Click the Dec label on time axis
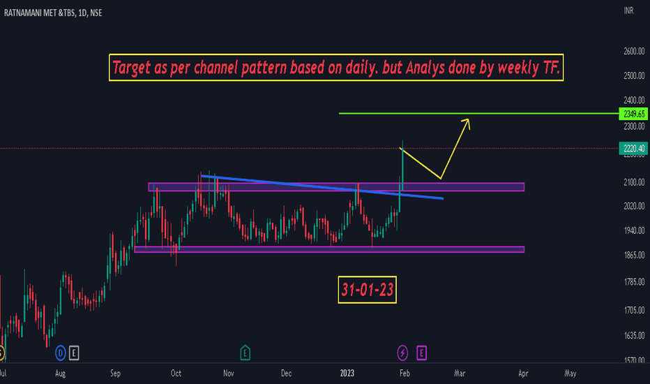This screenshot has width=650, height=384. 286,374
